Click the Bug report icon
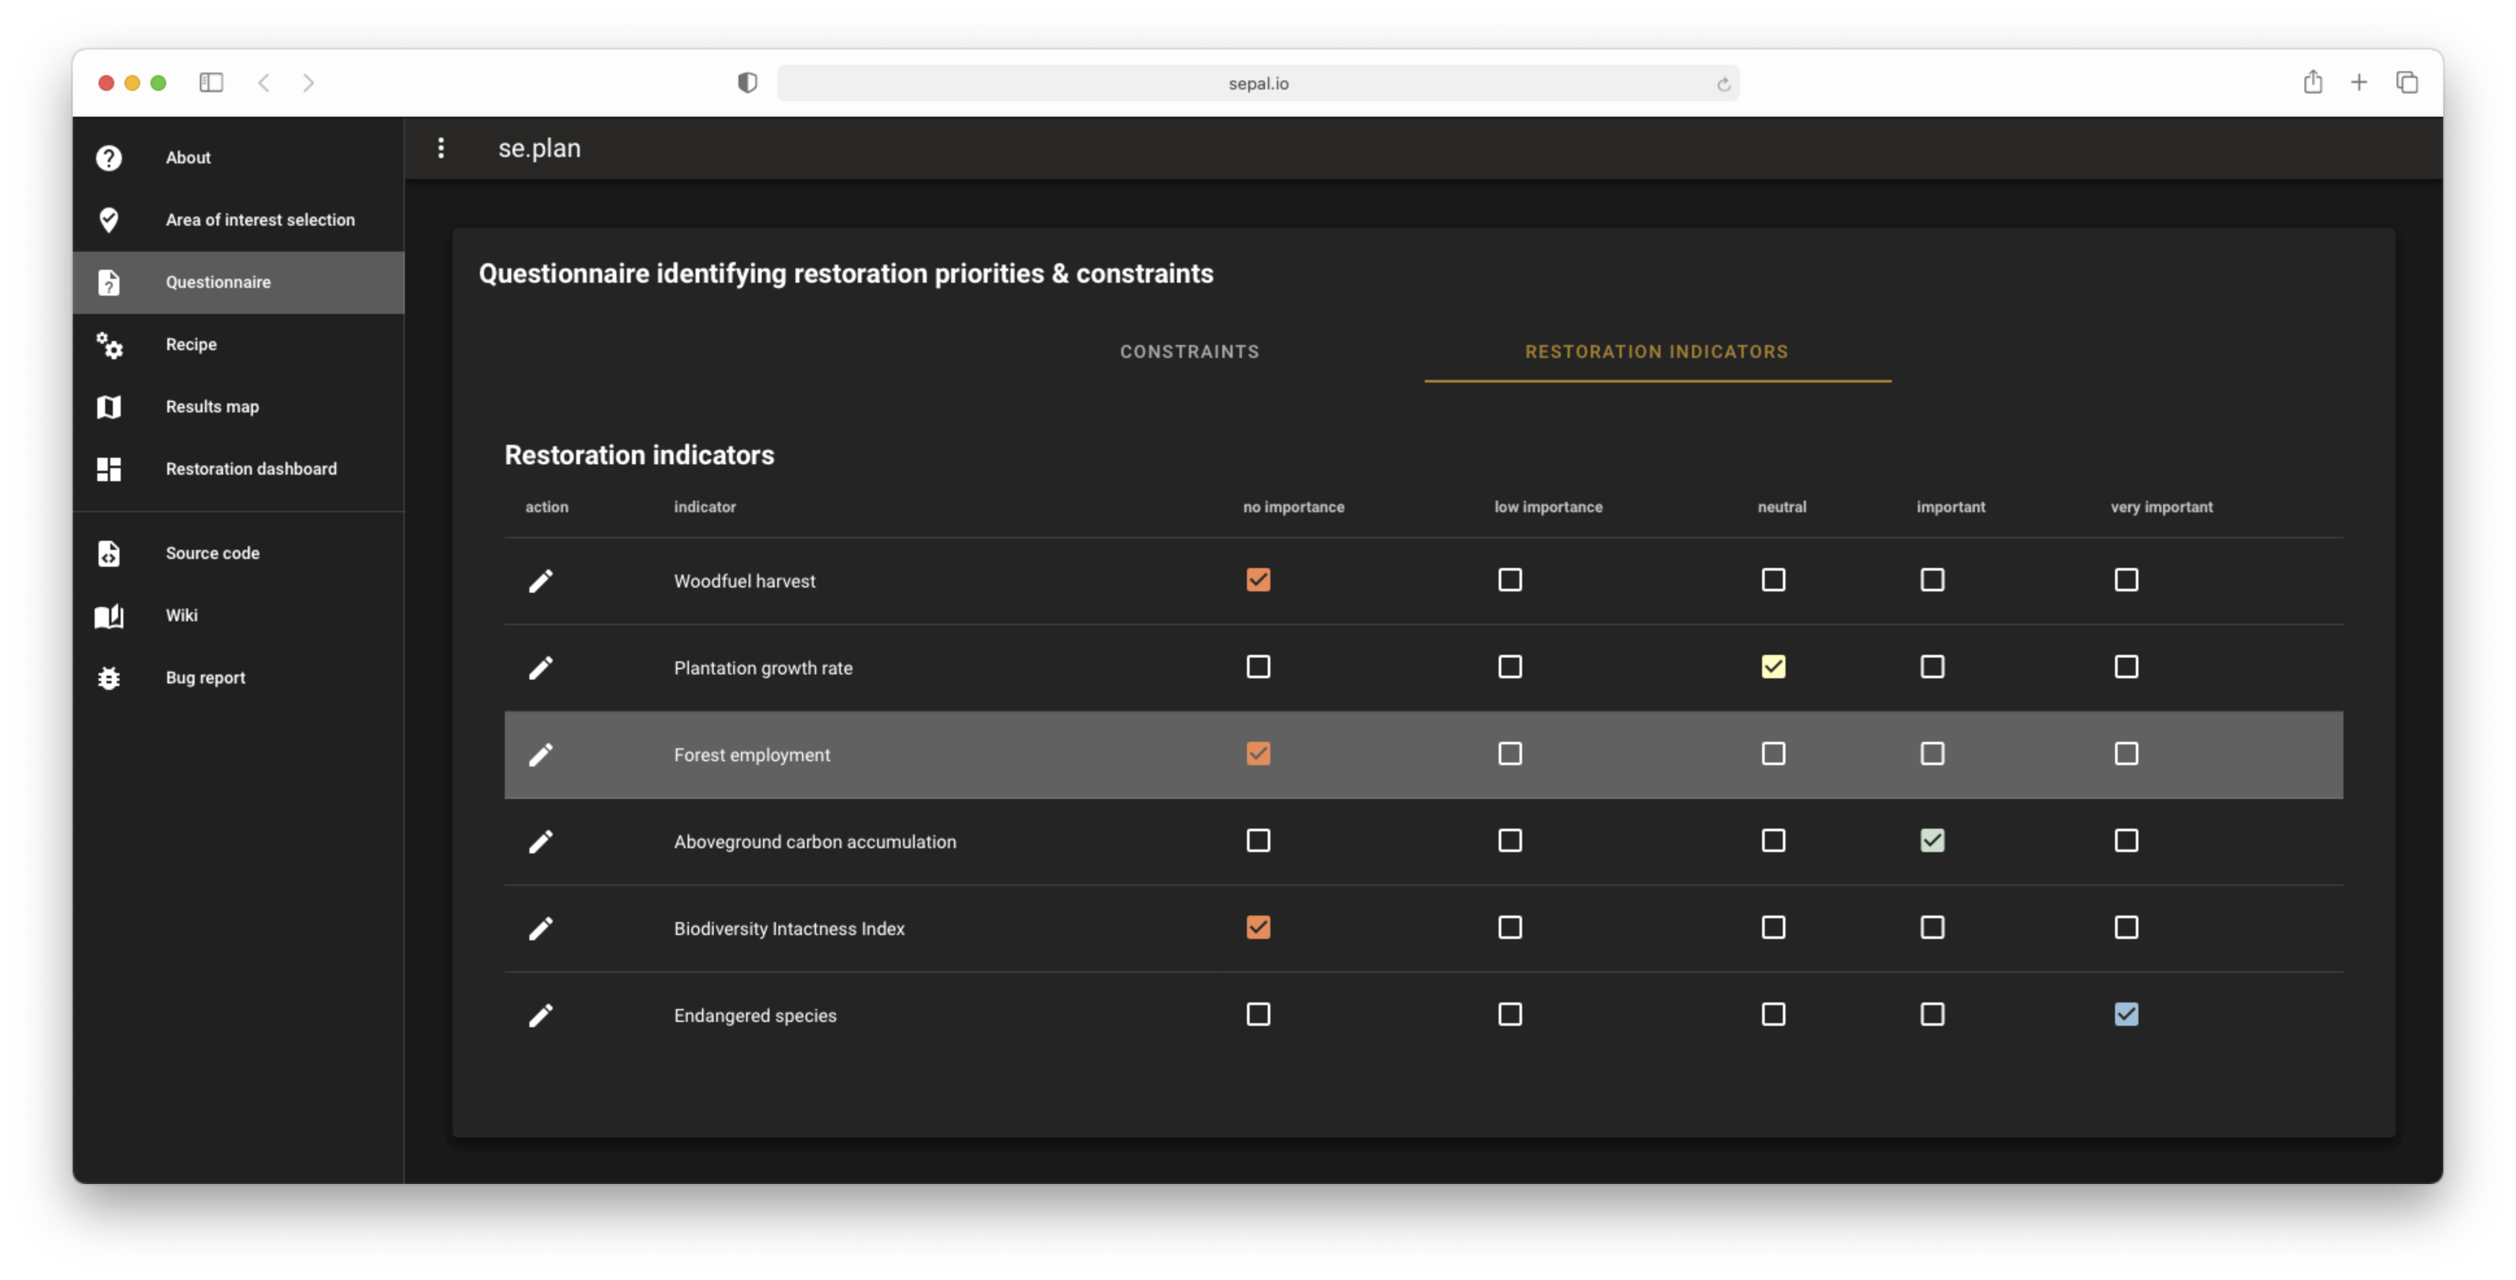Viewport: 2516px width, 1280px height. 108,678
